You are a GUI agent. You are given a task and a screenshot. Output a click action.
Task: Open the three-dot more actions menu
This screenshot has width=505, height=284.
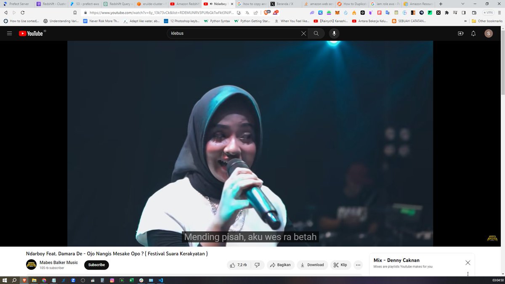[x=358, y=265]
